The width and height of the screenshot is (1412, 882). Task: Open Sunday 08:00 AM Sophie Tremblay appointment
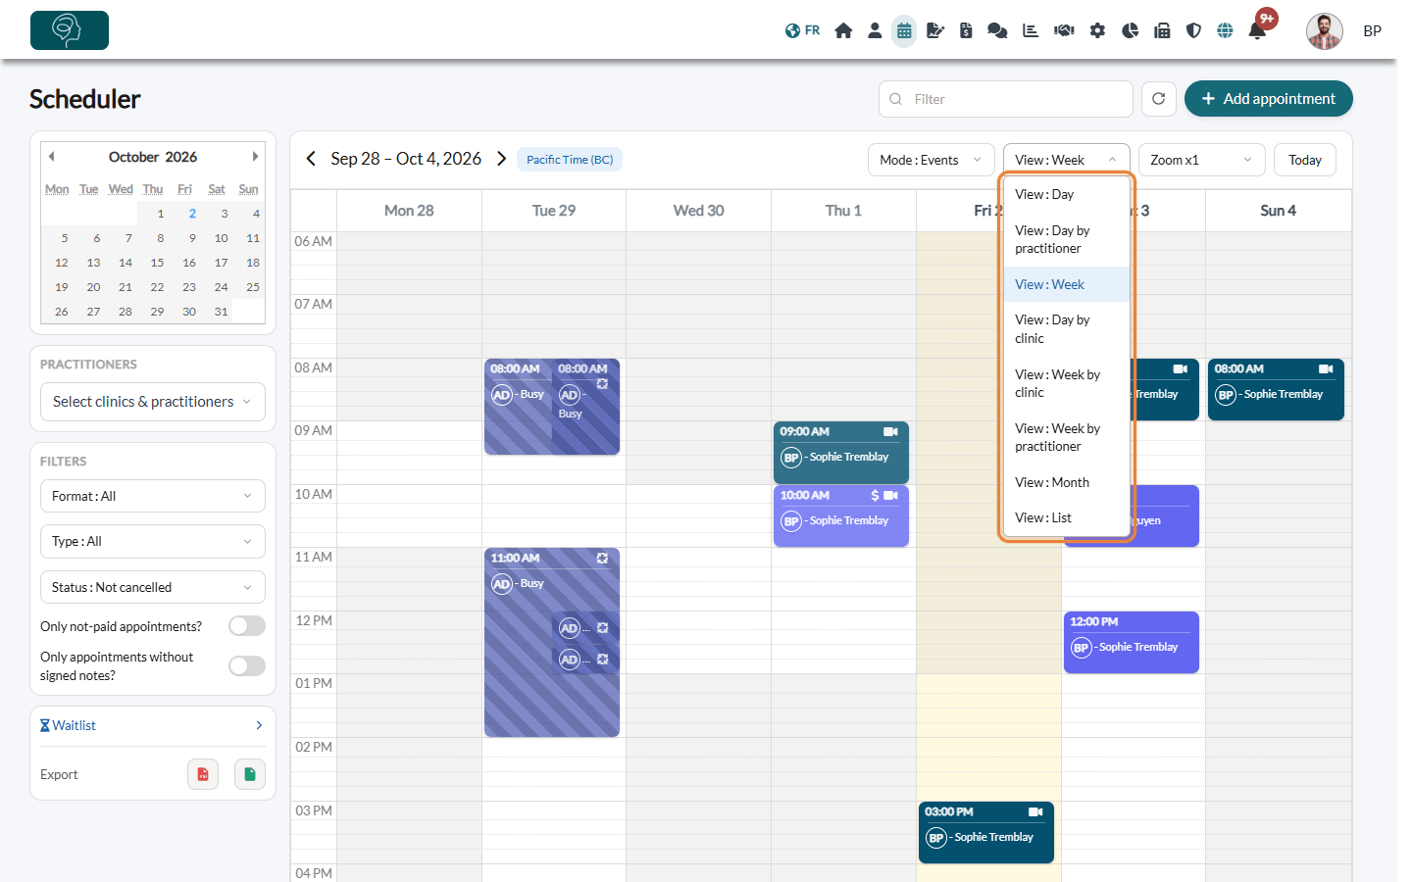[x=1276, y=389]
